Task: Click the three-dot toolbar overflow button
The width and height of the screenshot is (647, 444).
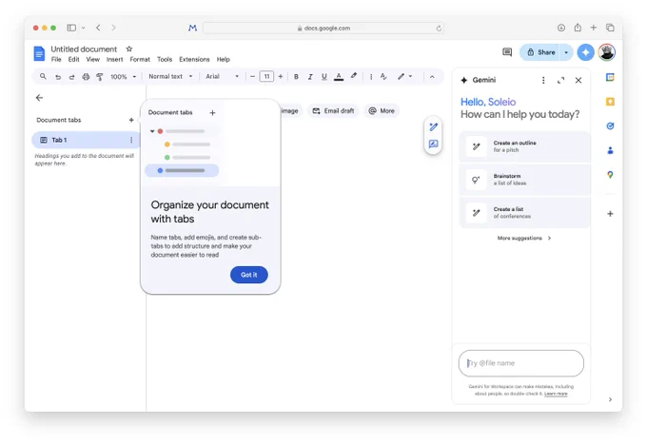Action: coord(371,77)
